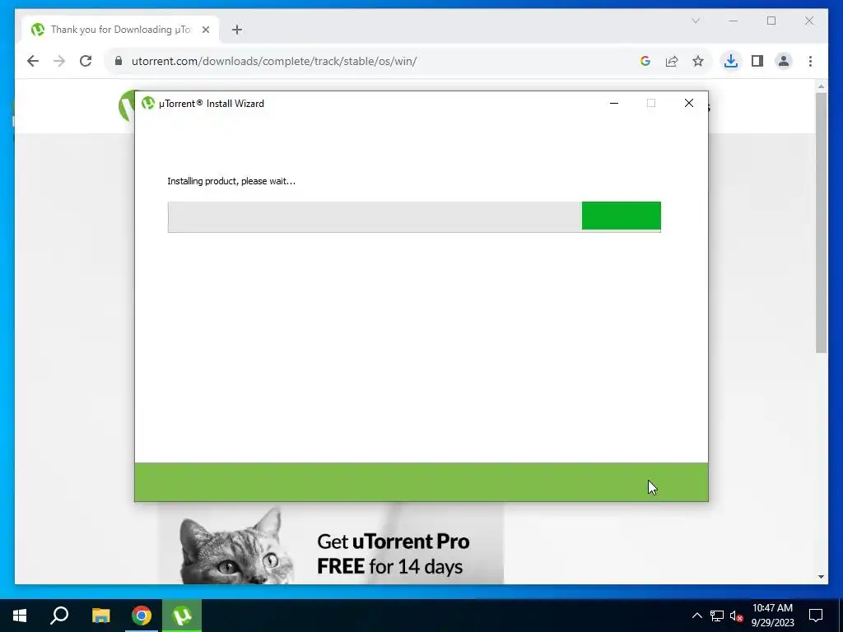Image resolution: width=843 pixels, height=632 pixels.
Task: Click the cat image in the banner
Action: [235, 546]
